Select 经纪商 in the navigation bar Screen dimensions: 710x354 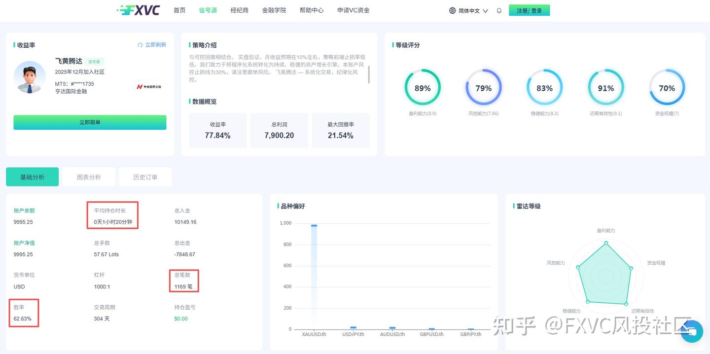click(x=239, y=10)
